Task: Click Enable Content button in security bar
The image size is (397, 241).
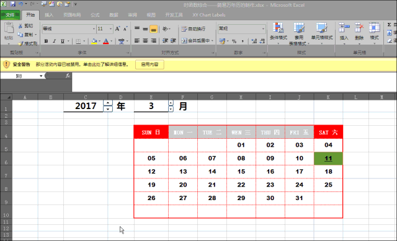Action: click(149, 64)
